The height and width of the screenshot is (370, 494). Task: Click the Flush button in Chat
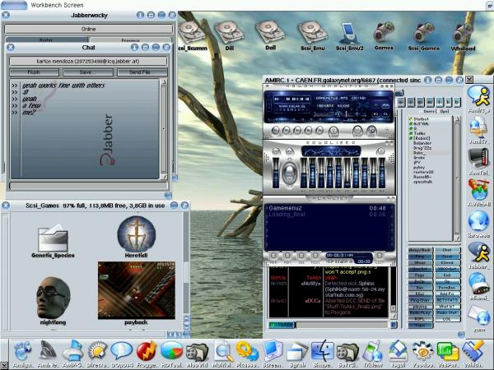coord(34,72)
